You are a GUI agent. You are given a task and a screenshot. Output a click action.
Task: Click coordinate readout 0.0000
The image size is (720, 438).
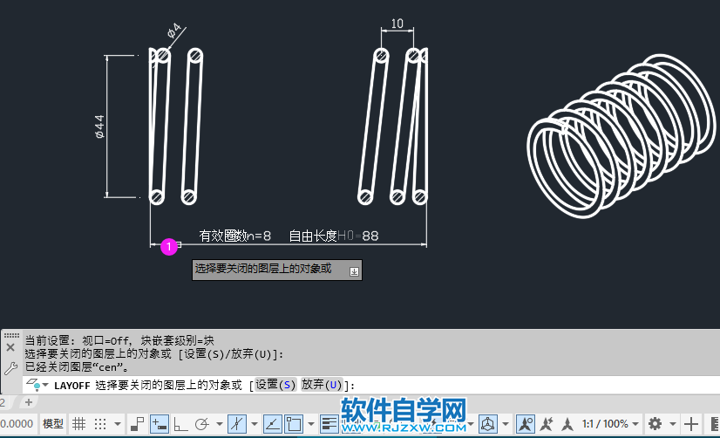click(x=17, y=423)
